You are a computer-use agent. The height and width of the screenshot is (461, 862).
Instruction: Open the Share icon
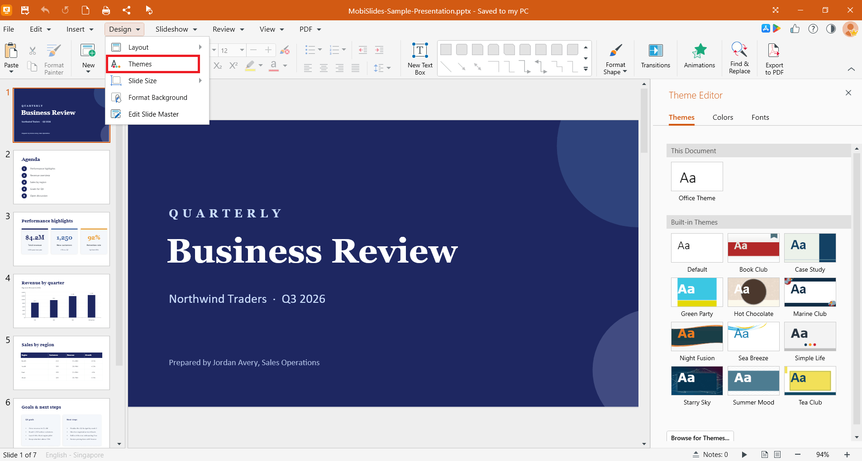[x=127, y=10]
